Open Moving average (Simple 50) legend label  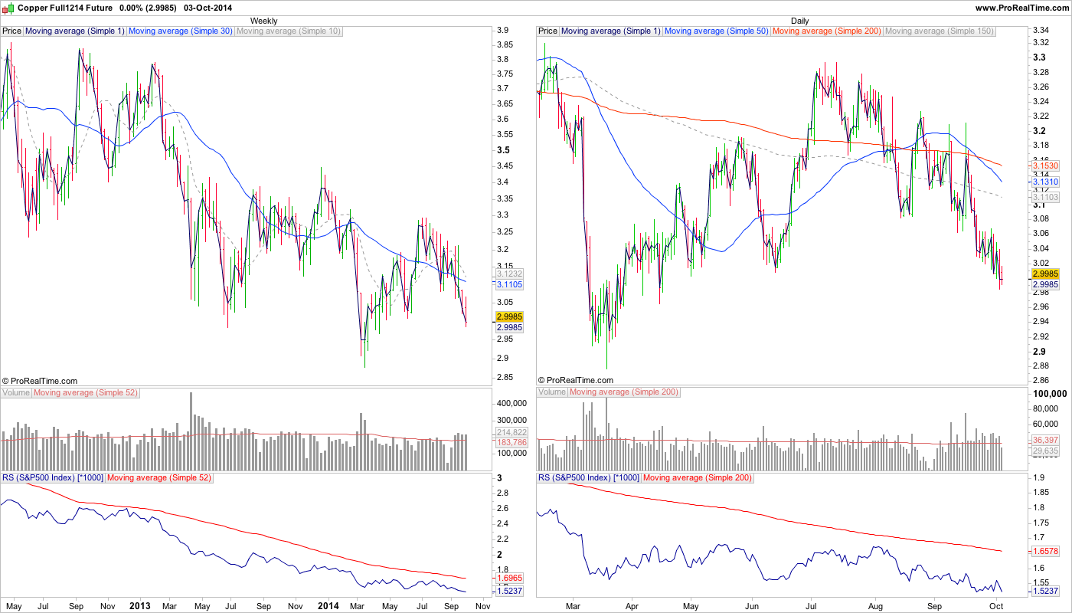716,31
